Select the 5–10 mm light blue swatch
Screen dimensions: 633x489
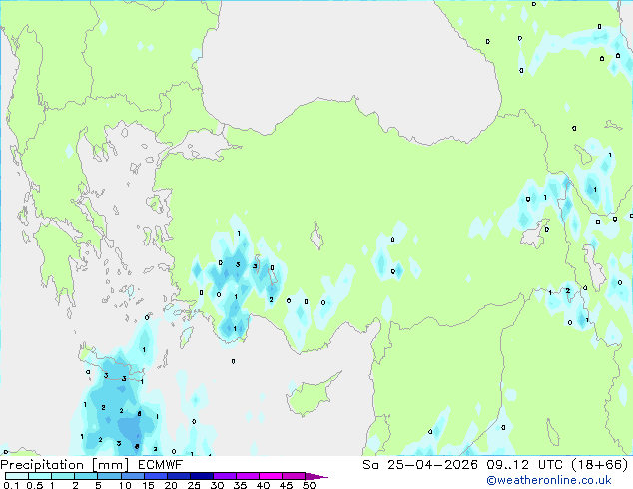(109, 476)
